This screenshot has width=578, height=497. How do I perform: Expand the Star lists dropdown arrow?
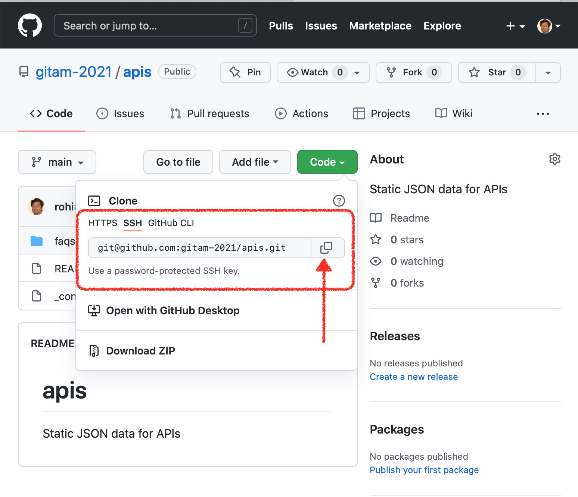[548, 72]
